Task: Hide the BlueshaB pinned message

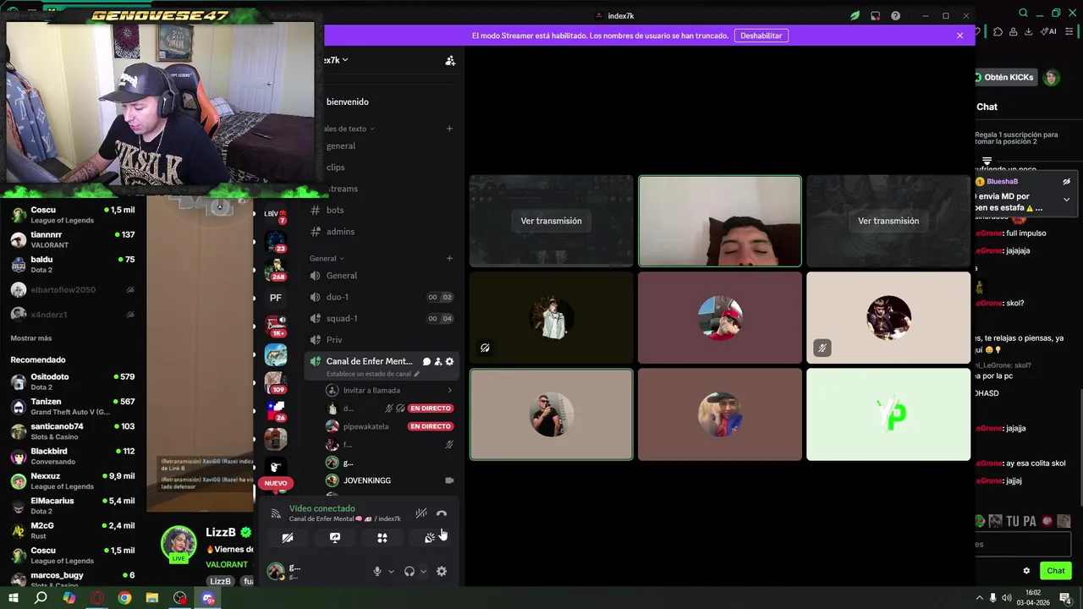Action: (x=1066, y=182)
